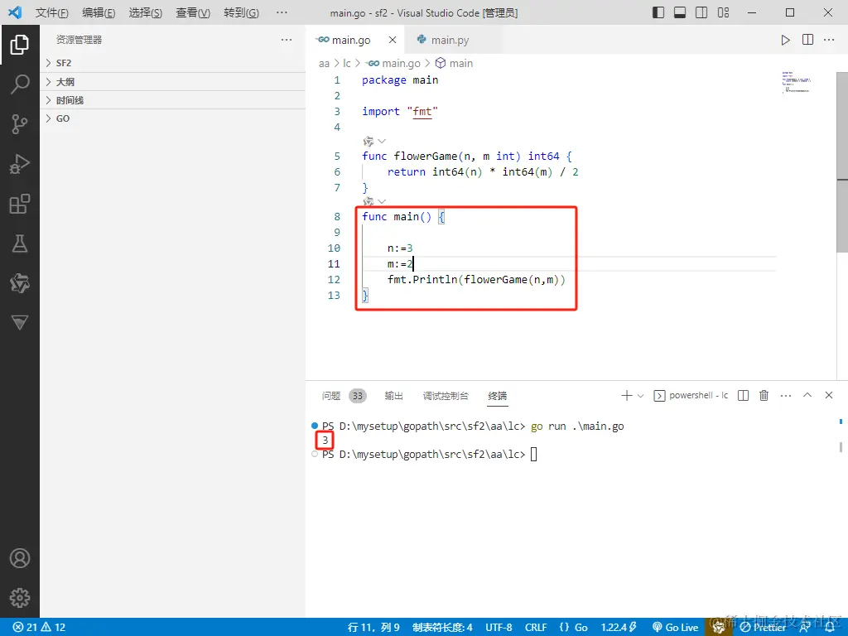
Task: Toggle primary sidebar layout icon
Action: click(x=658, y=12)
